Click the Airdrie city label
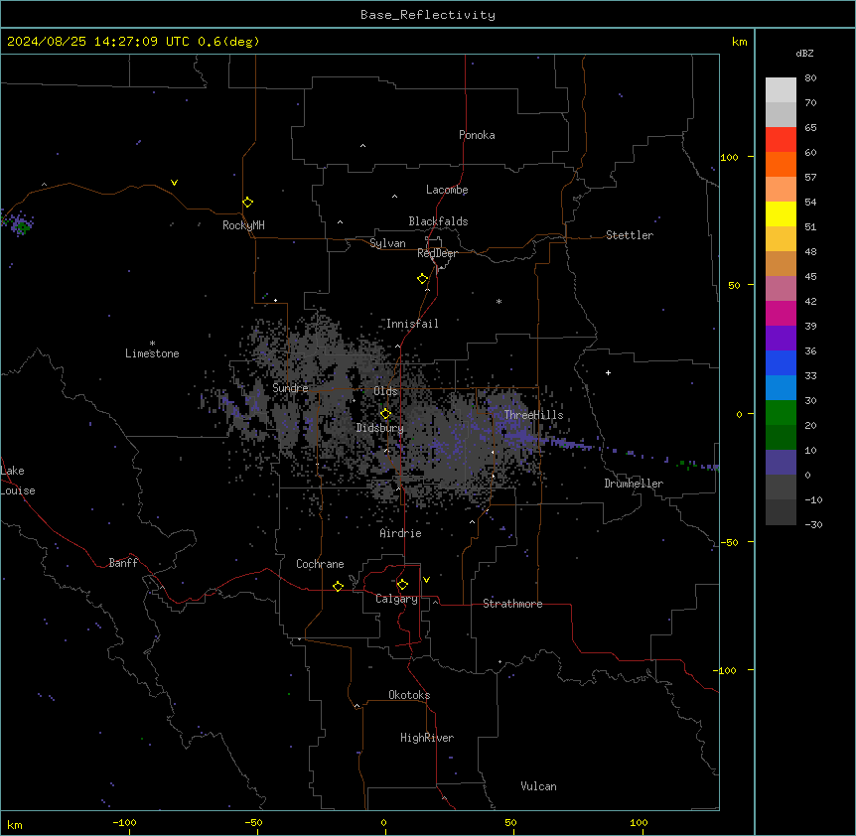856x836 pixels. (400, 533)
